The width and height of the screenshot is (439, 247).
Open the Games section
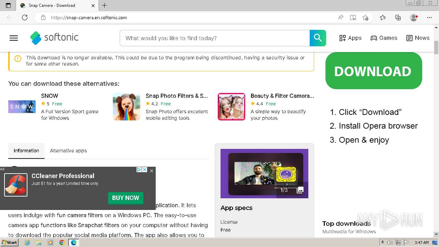[x=384, y=38]
